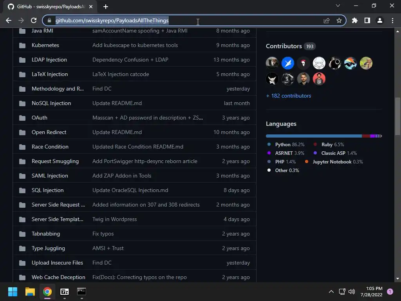Viewport: 401px width, 301px height.
Task: Open the Request Smuggling folder
Action: click(55, 161)
